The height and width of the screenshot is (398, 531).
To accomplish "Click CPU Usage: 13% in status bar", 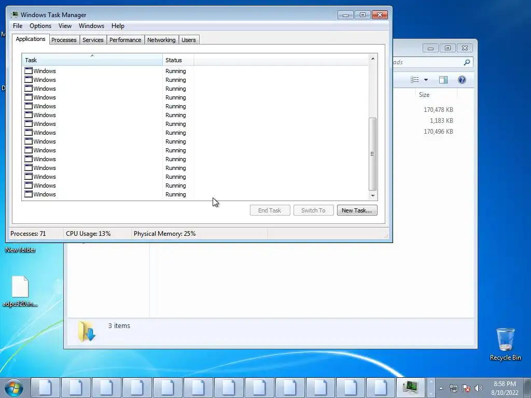I will click(x=88, y=234).
